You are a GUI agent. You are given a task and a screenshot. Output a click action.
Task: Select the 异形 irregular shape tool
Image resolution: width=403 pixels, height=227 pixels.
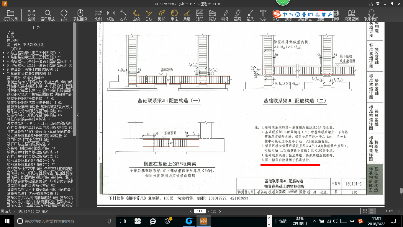coord(212,15)
